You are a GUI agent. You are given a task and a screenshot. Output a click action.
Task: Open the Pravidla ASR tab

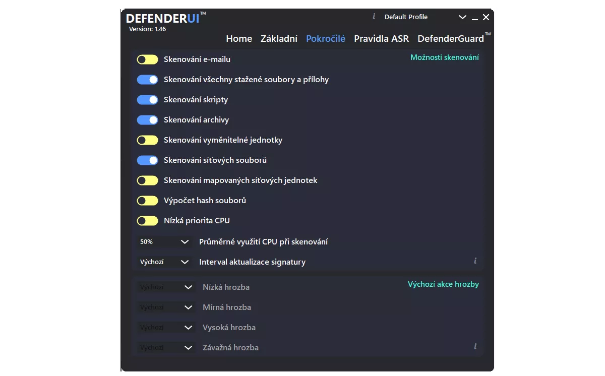click(x=382, y=39)
